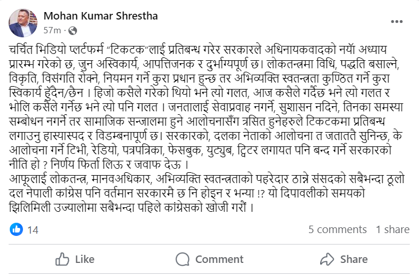419x279 pixels.
Task: Click the blue thumbs-up reaction icon
Action: point(17,230)
